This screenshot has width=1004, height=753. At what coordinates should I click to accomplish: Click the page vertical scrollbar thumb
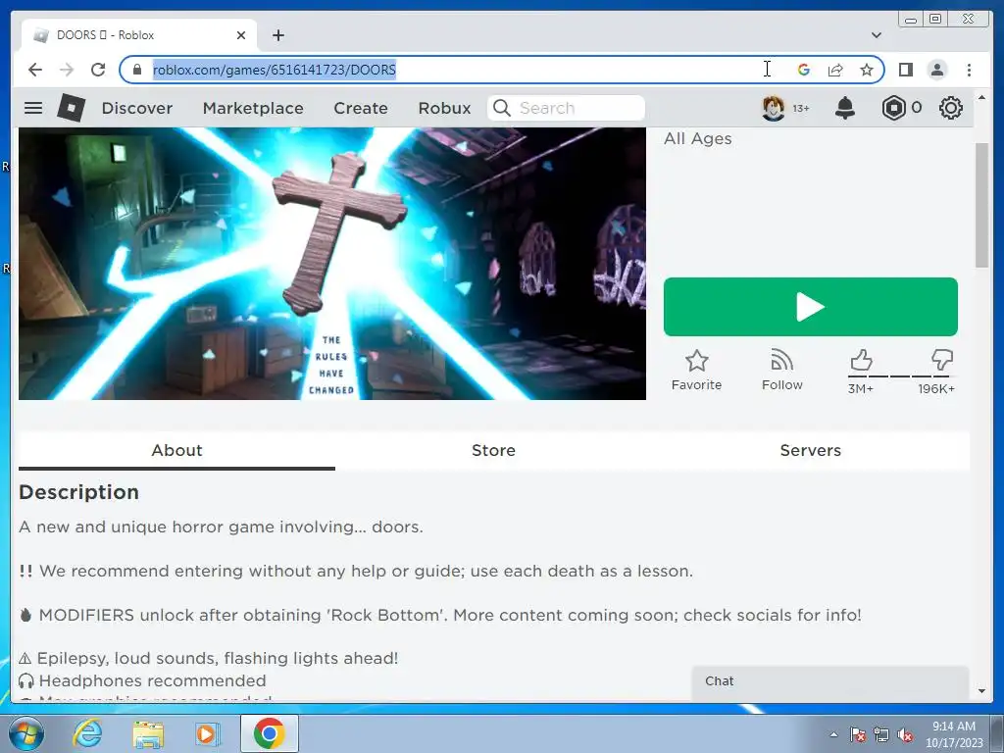[x=981, y=205]
